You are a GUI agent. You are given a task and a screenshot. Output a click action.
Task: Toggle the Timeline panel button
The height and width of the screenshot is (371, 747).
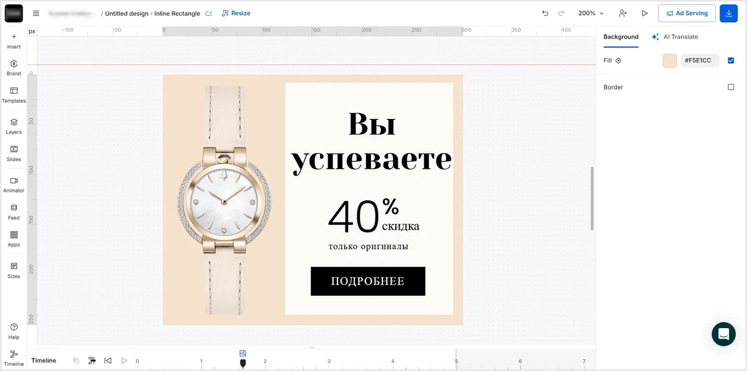point(14,358)
